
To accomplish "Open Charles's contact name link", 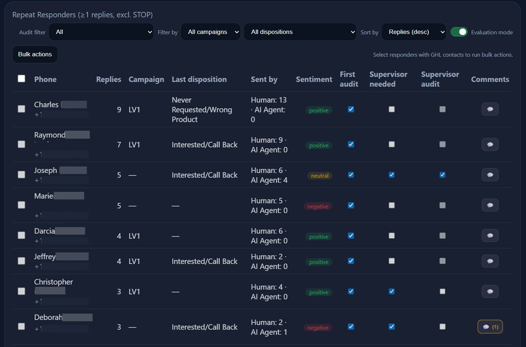I will click(x=45, y=104).
